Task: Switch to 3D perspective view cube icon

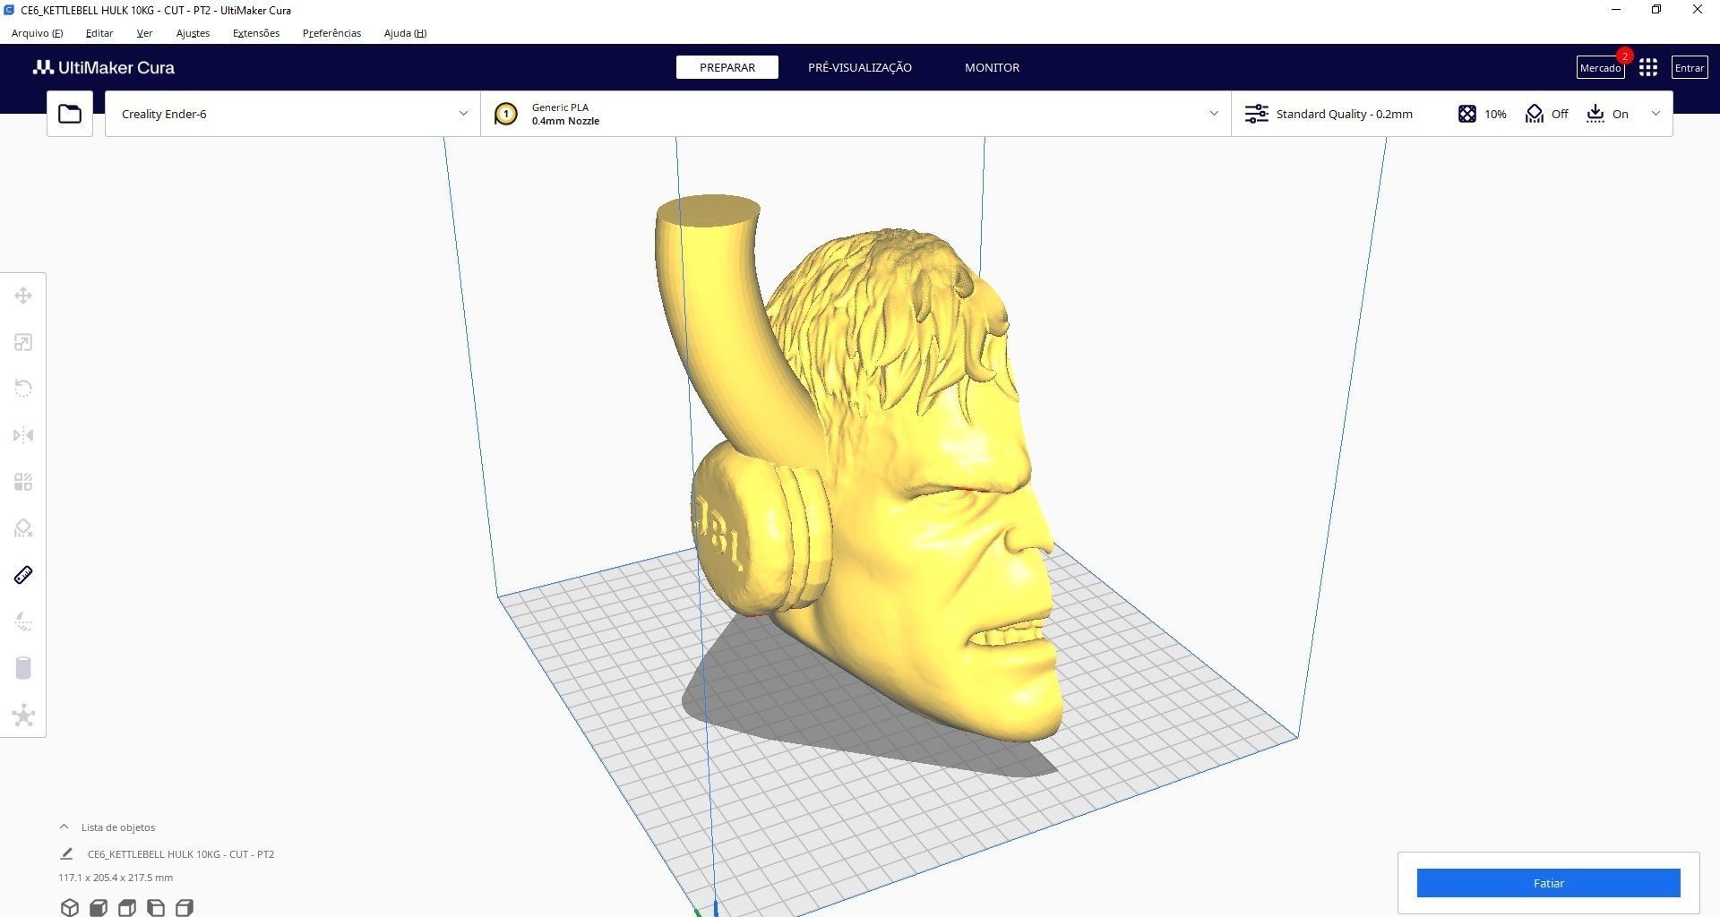Action: click(70, 907)
